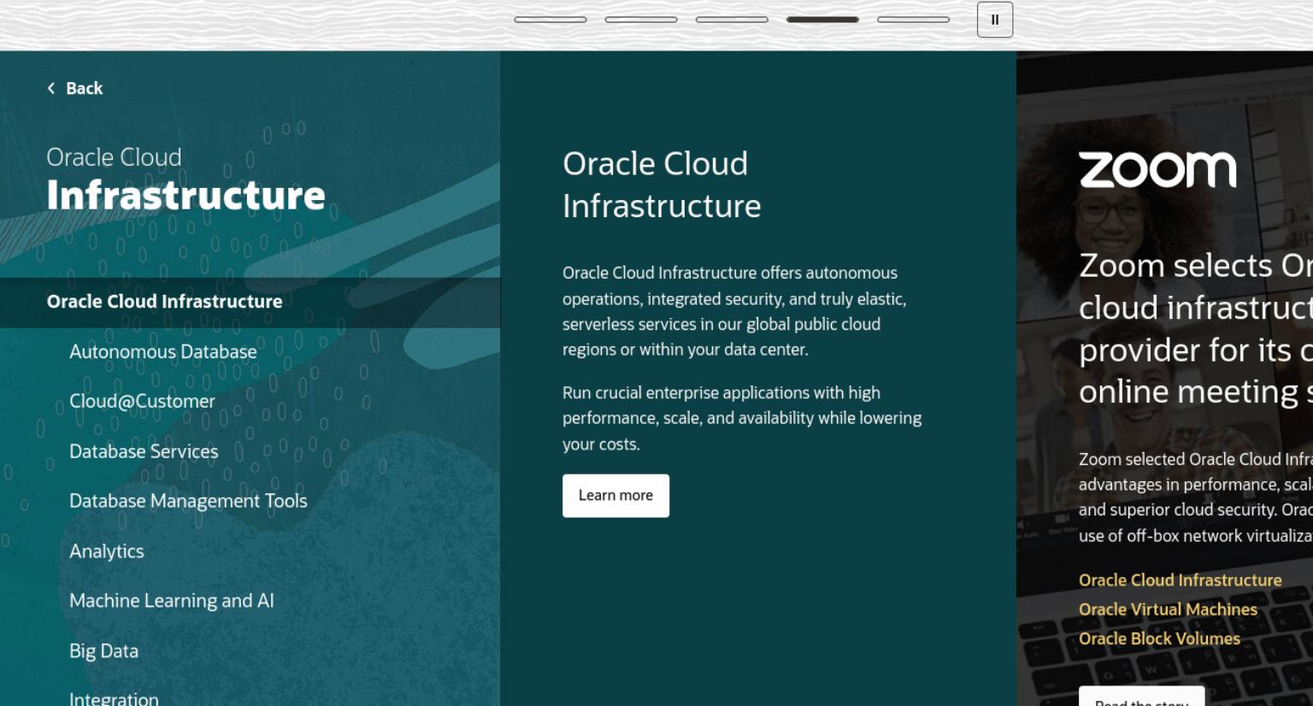Screen dimensions: 1313x706
Task: Open Database Services menu item
Action: click(x=144, y=451)
